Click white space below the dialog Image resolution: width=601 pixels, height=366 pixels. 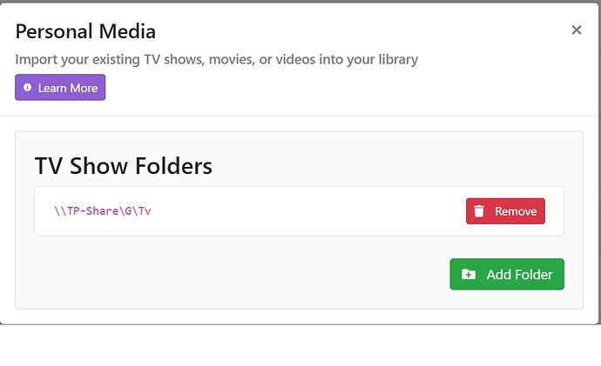(x=300, y=346)
